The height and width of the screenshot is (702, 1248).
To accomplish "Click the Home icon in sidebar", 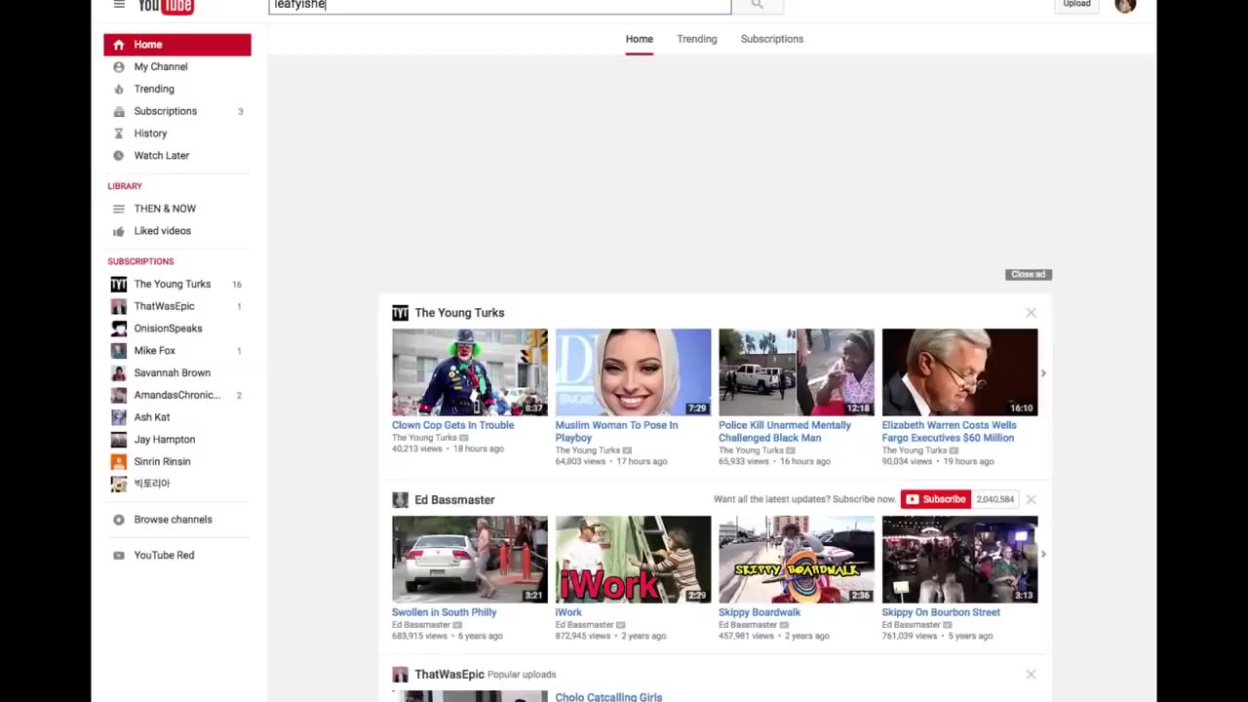I will tap(119, 45).
